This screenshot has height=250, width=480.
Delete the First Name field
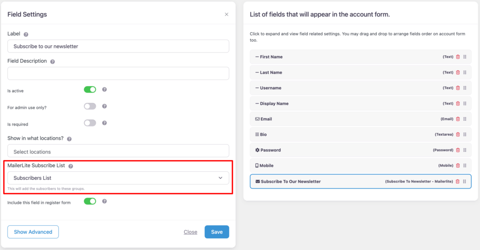point(458,57)
